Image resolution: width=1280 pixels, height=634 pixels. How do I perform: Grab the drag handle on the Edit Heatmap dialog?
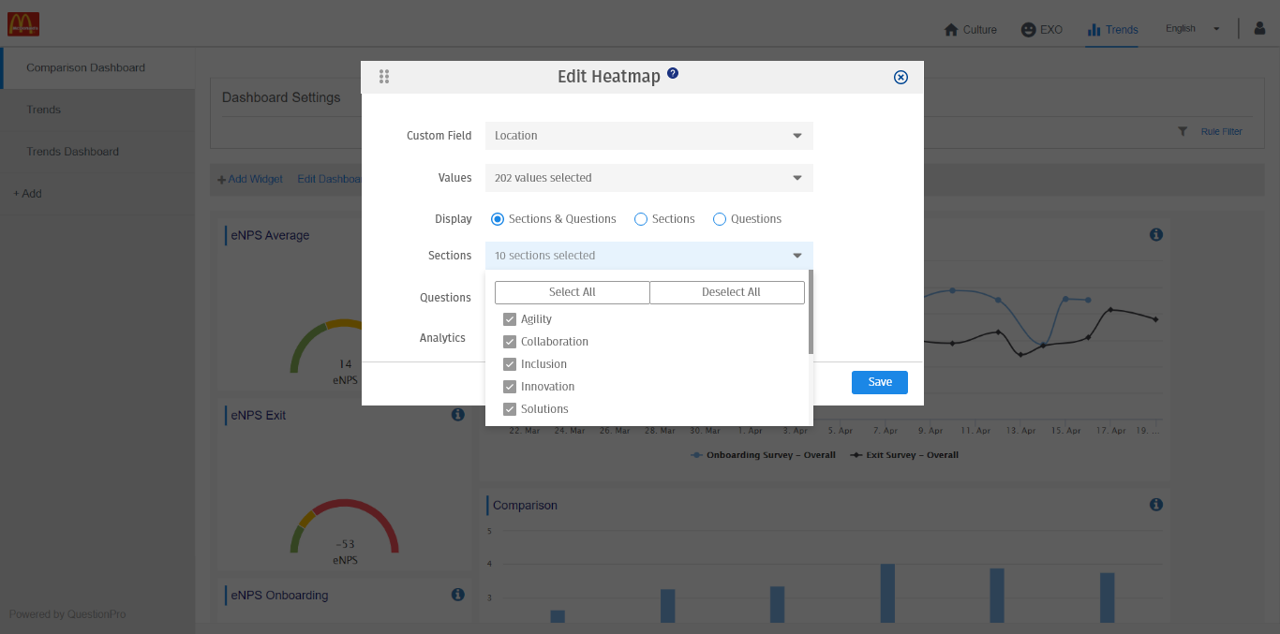tap(384, 77)
